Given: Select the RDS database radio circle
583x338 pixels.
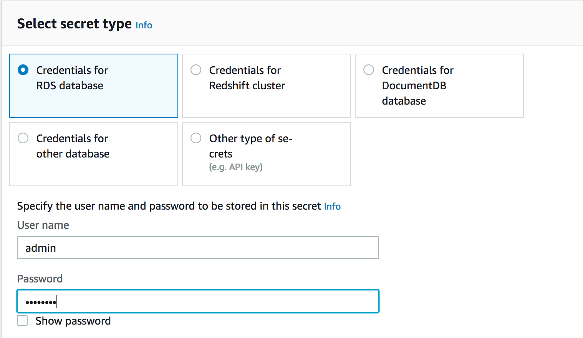Looking at the screenshot, I should click(x=23, y=70).
